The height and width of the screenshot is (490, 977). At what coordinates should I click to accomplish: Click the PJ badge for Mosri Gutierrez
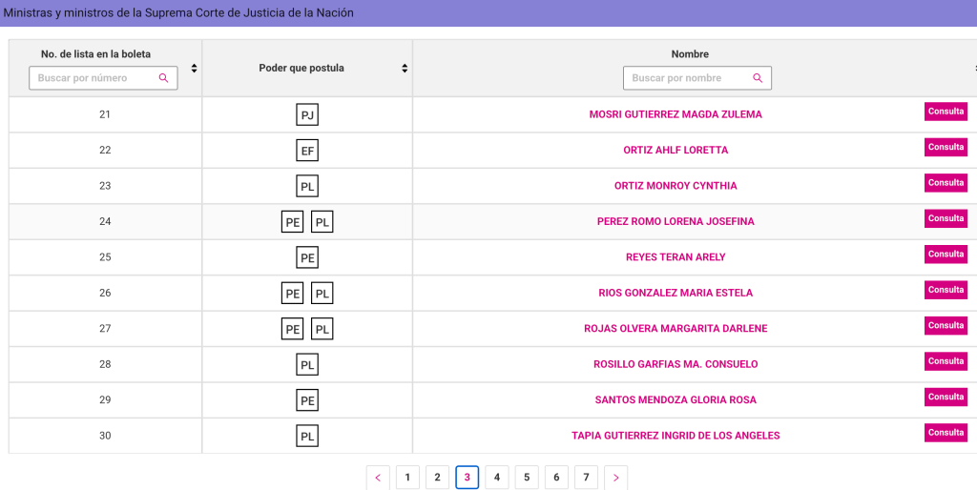point(307,115)
